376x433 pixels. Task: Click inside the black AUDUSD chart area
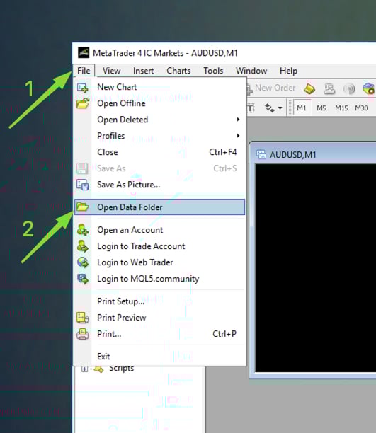point(315,268)
